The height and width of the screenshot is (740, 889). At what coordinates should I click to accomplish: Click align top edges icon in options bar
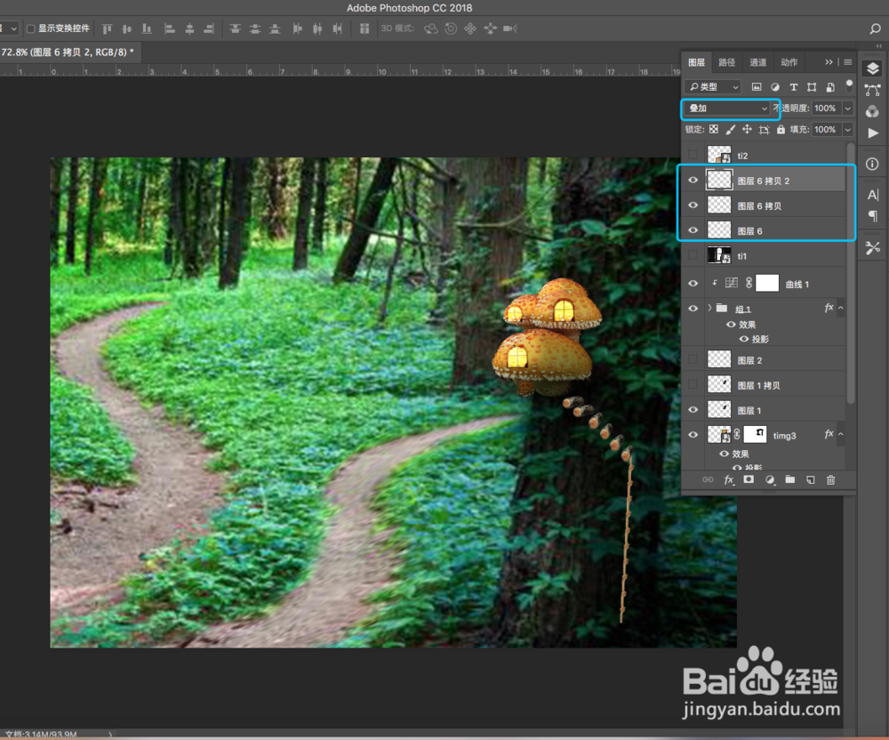coord(107,28)
